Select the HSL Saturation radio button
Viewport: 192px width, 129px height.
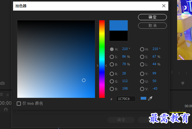(142, 57)
